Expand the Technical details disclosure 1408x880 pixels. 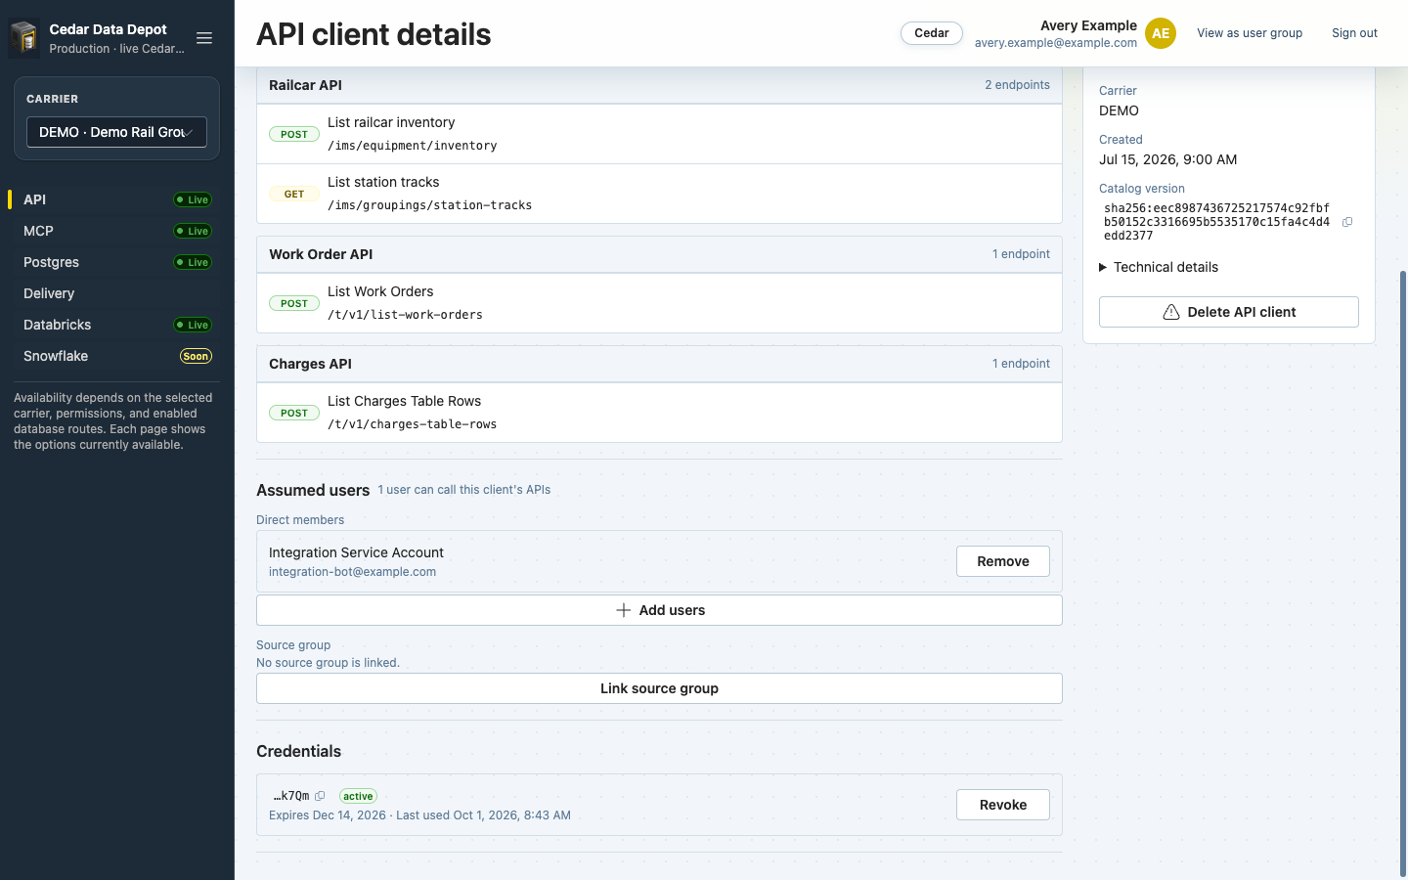pyautogui.click(x=1159, y=267)
